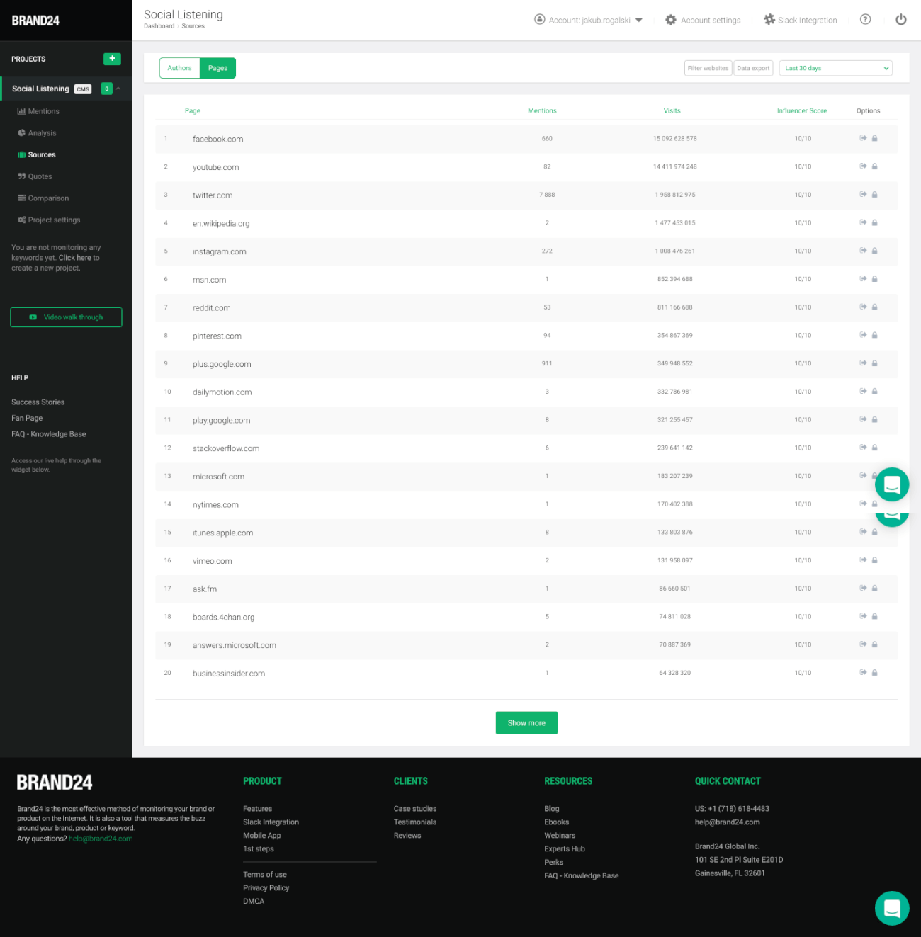
Task: Open the floating chat widget beside microsoft.com row
Action: coord(892,484)
